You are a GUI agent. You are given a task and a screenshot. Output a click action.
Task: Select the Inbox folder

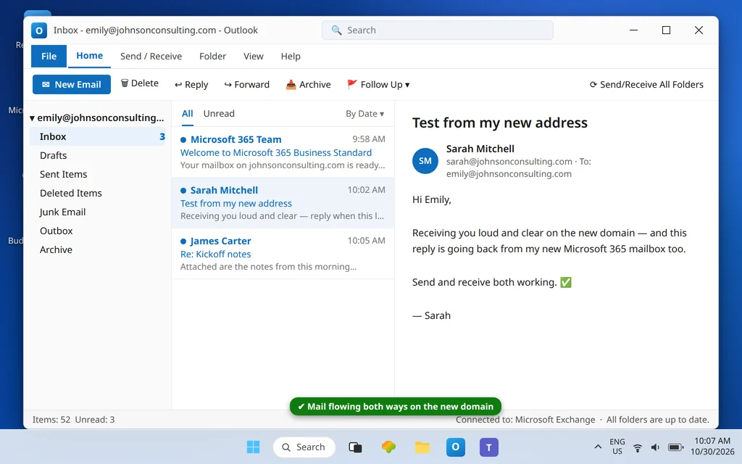[x=98, y=136]
